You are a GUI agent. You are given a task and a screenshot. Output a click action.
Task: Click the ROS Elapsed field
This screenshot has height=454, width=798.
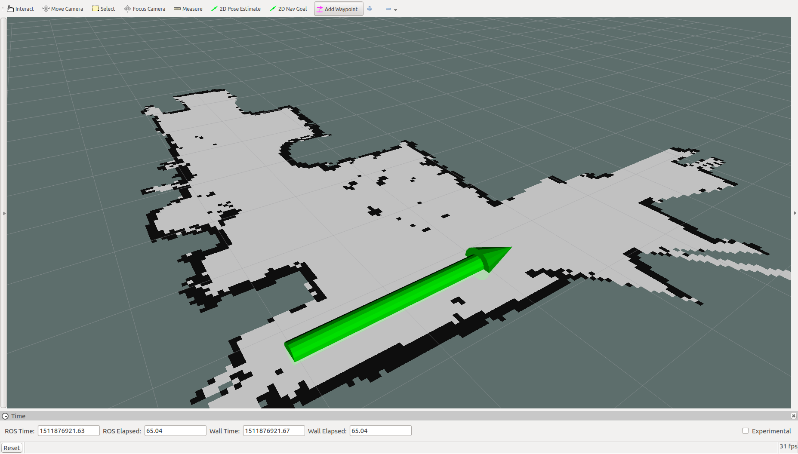(x=176, y=431)
